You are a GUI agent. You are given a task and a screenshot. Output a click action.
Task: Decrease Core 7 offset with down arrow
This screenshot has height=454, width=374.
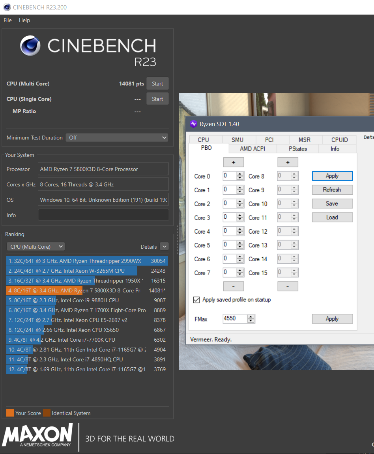click(x=240, y=275)
